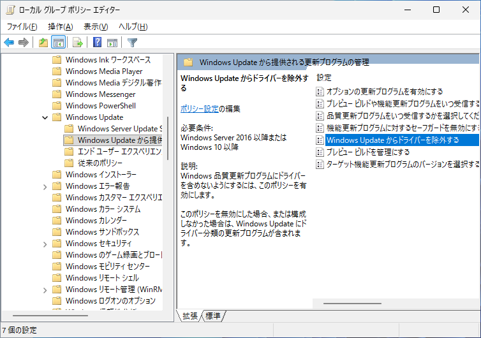
Task: Select Windows モビリティ センター tree item
Action: tap(108, 266)
